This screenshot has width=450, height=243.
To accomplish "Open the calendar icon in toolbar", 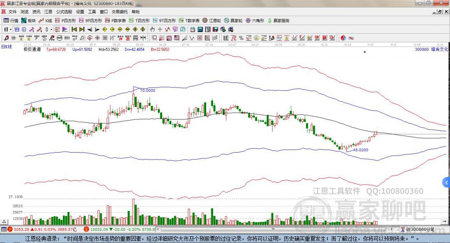I will tap(192, 29).
